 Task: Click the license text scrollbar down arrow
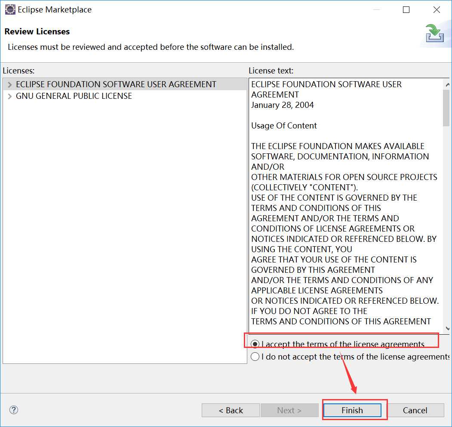447,329
